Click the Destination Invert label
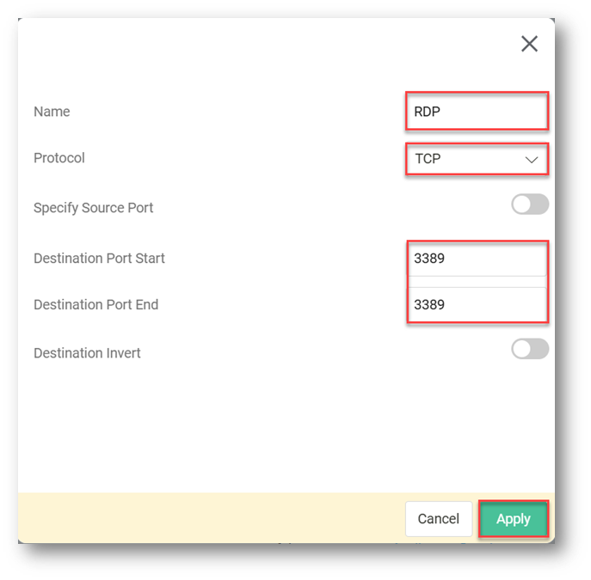591x580 pixels. pos(87,352)
